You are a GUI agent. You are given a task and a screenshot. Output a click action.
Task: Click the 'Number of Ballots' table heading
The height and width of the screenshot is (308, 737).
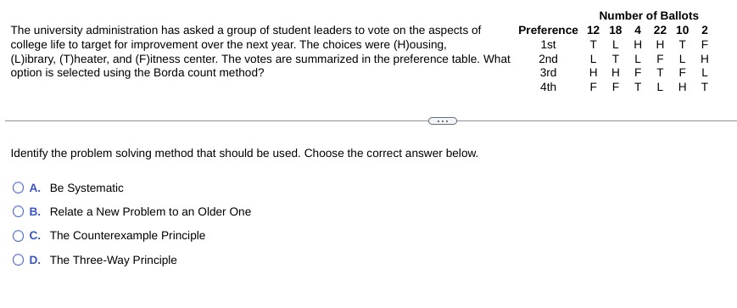click(x=649, y=15)
